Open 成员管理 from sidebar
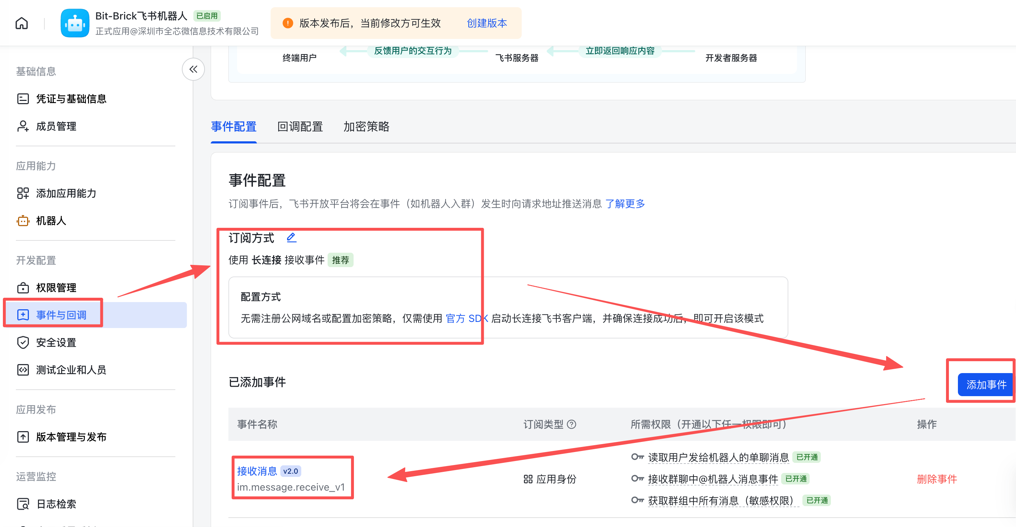Viewport: 1016px width, 527px height. [56, 126]
